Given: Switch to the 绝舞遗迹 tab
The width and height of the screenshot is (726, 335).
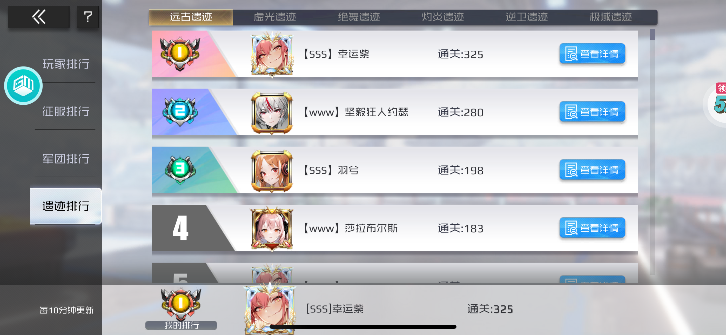Looking at the screenshot, I should (359, 17).
